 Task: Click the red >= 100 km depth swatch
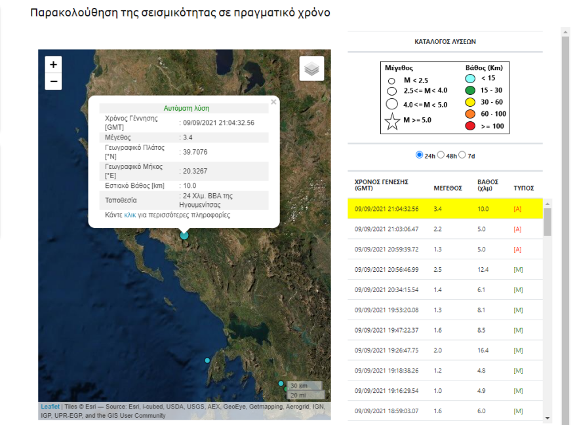pyautogui.click(x=469, y=123)
